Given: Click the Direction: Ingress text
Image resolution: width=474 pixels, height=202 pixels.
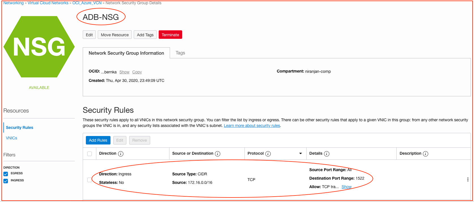Looking at the screenshot, I should [x=115, y=174].
